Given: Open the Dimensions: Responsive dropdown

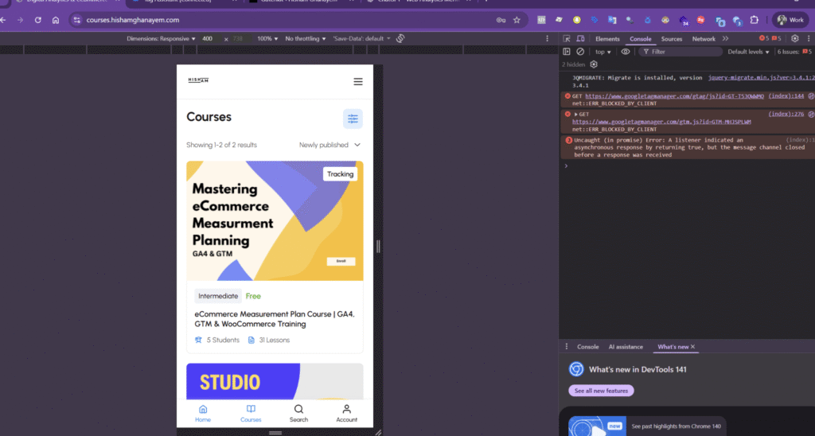Looking at the screenshot, I should [x=162, y=38].
